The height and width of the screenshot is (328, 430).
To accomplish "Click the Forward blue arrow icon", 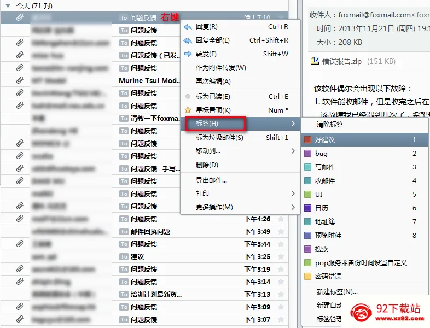I will click(x=188, y=54).
